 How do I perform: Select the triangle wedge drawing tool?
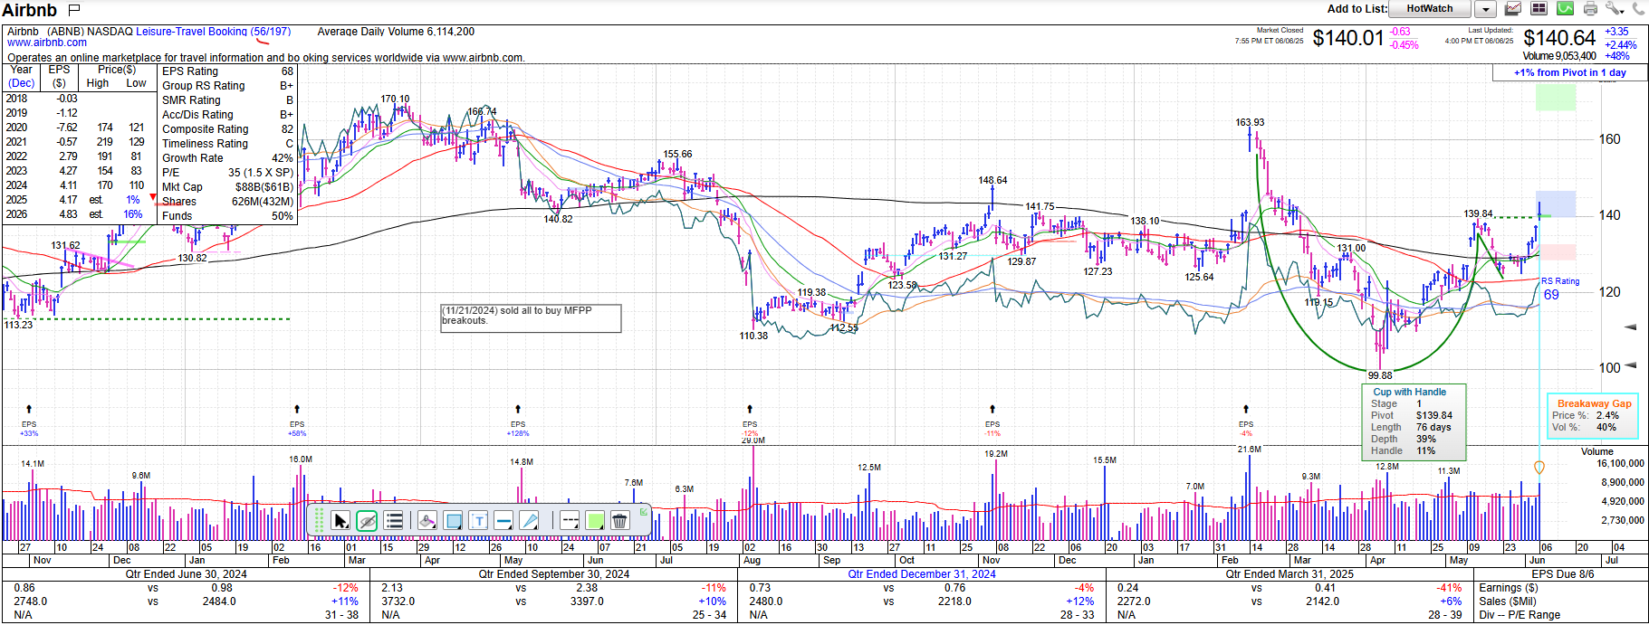click(530, 520)
